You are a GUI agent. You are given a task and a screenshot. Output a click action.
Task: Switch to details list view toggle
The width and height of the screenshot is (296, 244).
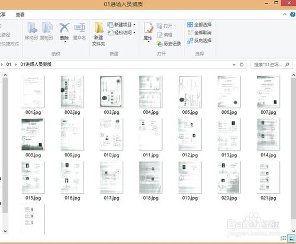point(283,238)
